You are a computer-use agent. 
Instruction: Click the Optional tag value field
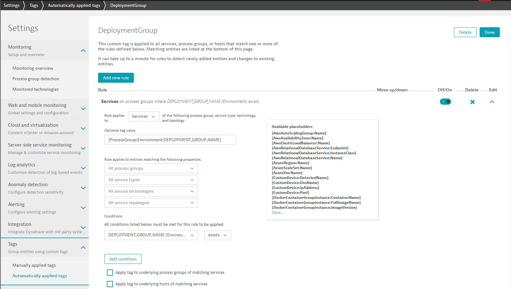coord(170,140)
